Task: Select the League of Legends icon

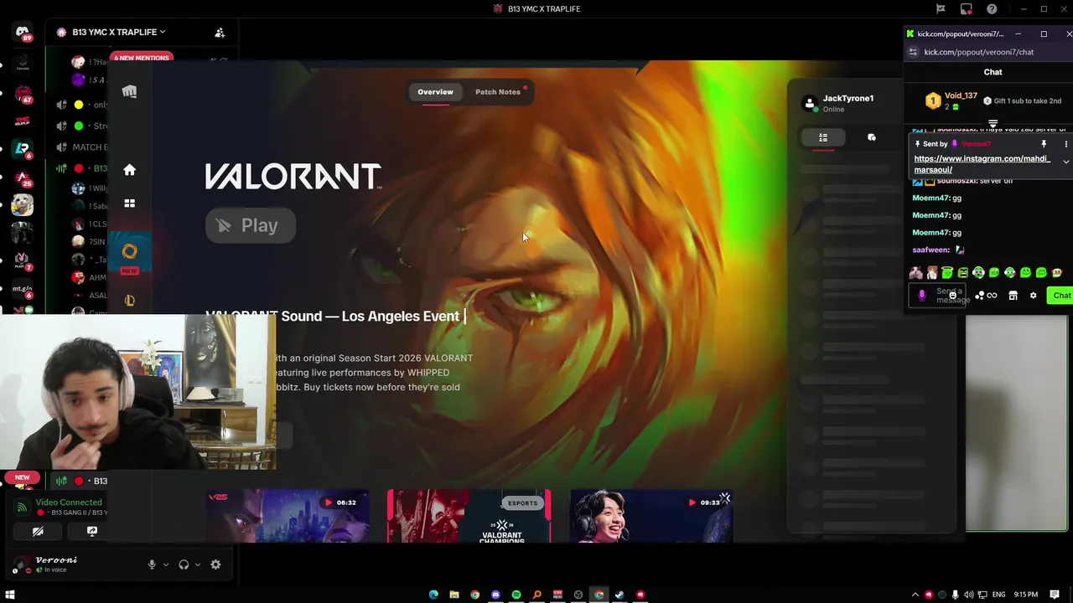Action: click(129, 301)
